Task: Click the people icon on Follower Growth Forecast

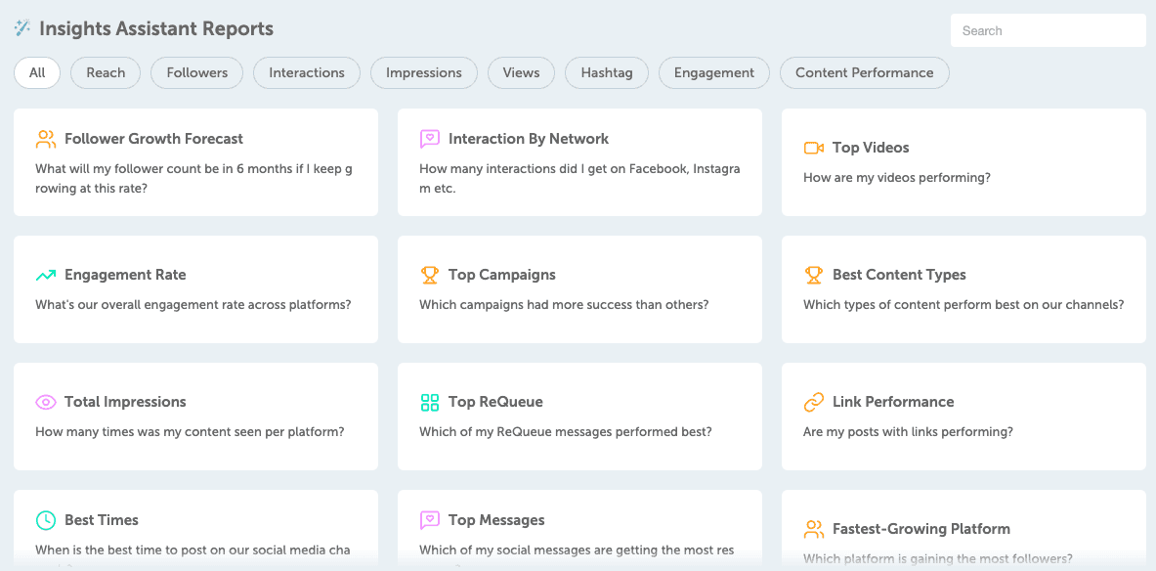Action: tap(46, 139)
